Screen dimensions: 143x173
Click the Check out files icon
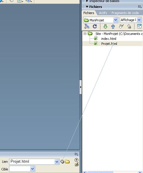[x=121, y=26]
